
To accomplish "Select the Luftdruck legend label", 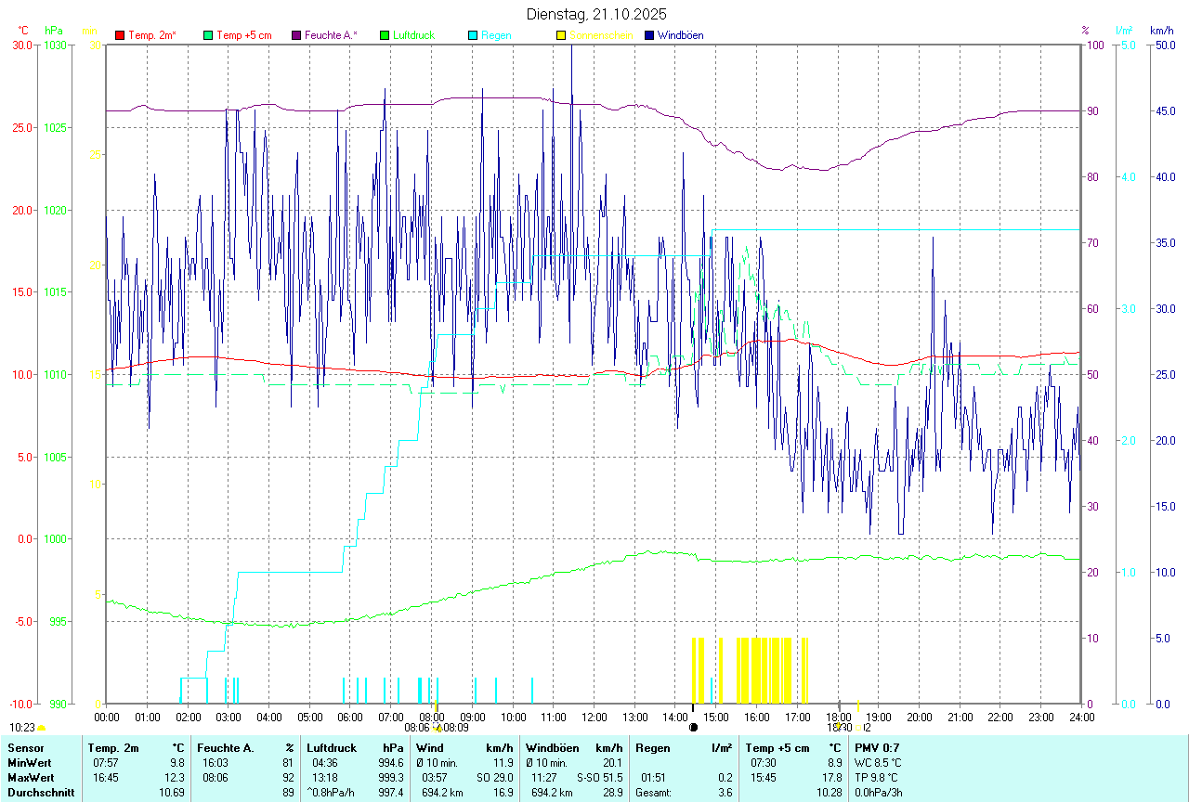I will pyautogui.click(x=413, y=35).
